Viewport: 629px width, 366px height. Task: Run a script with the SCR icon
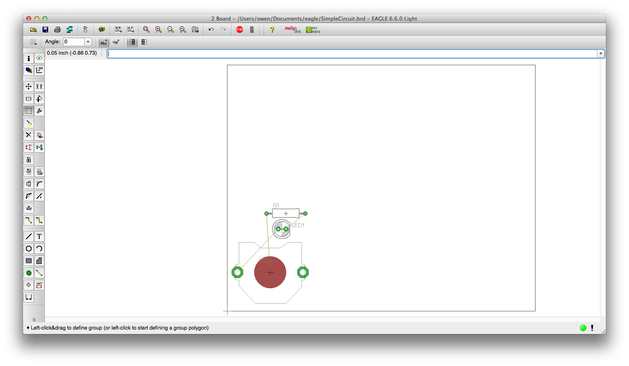(x=118, y=30)
